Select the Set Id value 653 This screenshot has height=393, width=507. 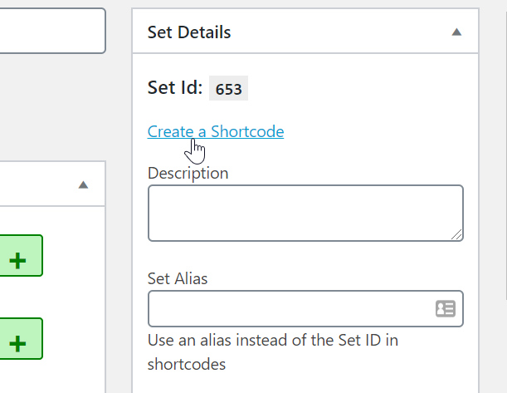click(228, 89)
